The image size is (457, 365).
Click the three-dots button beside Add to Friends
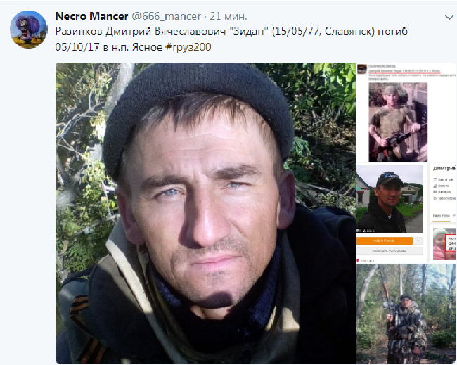click(419, 241)
